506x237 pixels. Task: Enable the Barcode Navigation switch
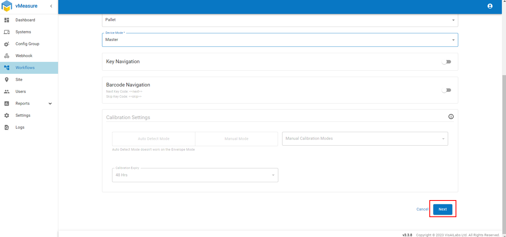[x=446, y=90]
